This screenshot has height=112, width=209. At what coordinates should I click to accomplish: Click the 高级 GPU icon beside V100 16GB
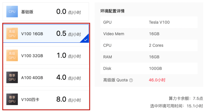coord(12,33)
